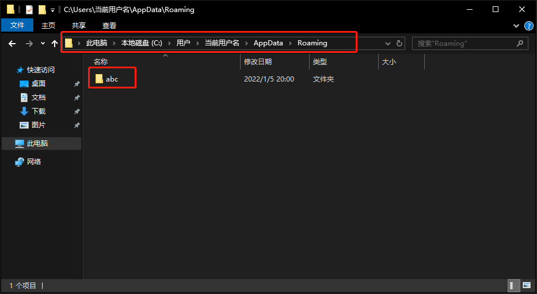Unpin 桌面 using its pin icon
Screen dimensions: 537x294
point(77,84)
